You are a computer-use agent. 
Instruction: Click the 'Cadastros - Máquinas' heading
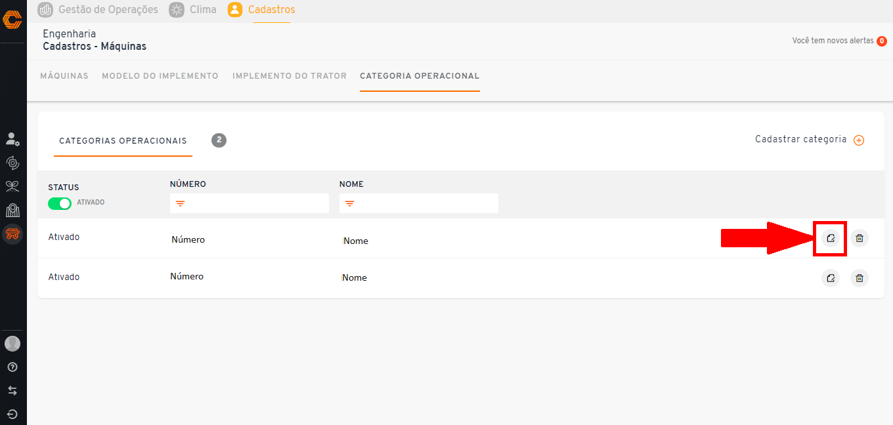95,47
